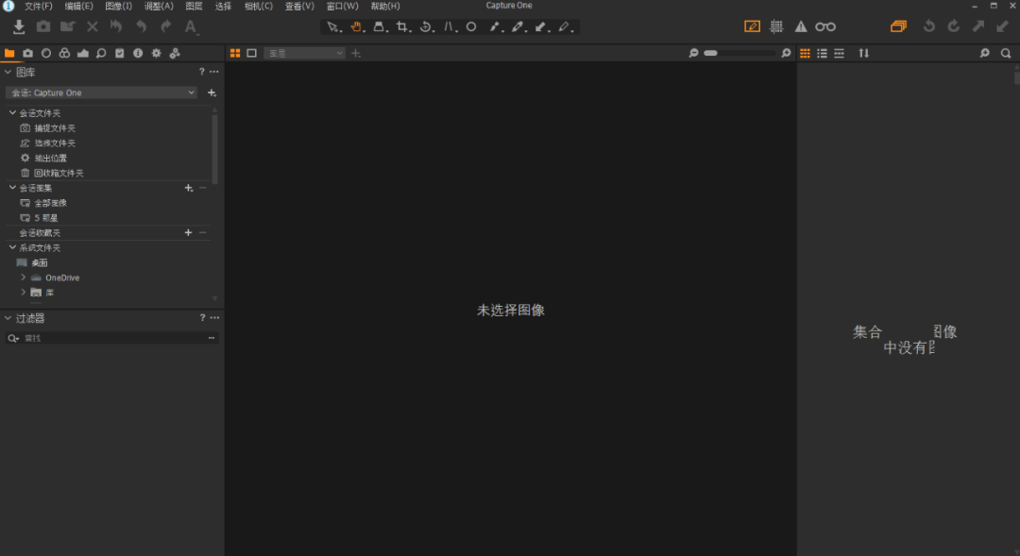This screenshot has height=556, width=1020.
Task: Click the viewer zoom-out magnifier
Action: tap(693, 53)
